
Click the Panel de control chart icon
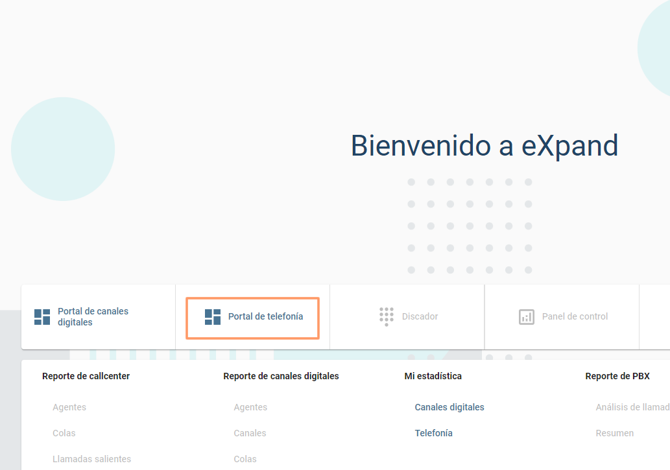click(x=527, y=317)
